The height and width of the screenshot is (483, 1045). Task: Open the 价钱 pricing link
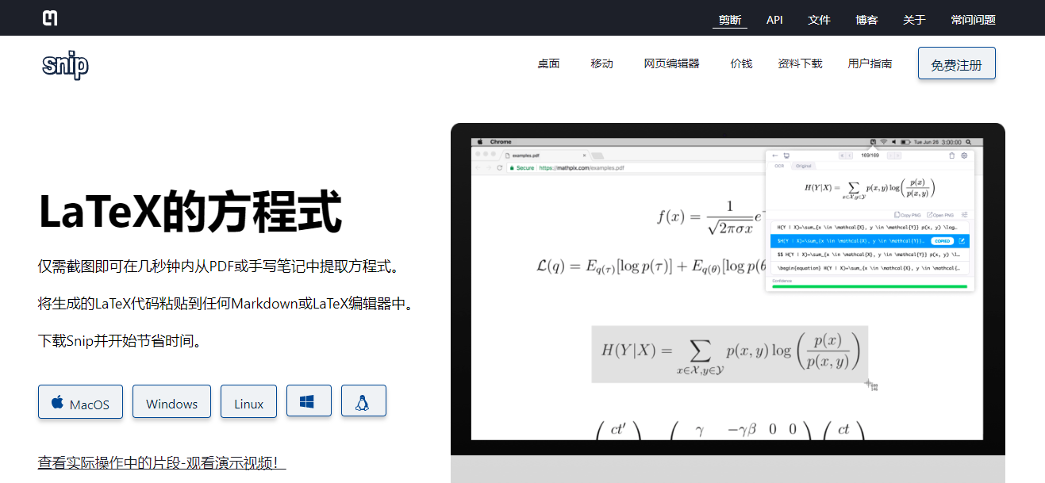741,63
